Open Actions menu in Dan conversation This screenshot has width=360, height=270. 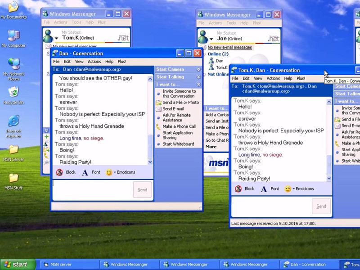[94, 62]
